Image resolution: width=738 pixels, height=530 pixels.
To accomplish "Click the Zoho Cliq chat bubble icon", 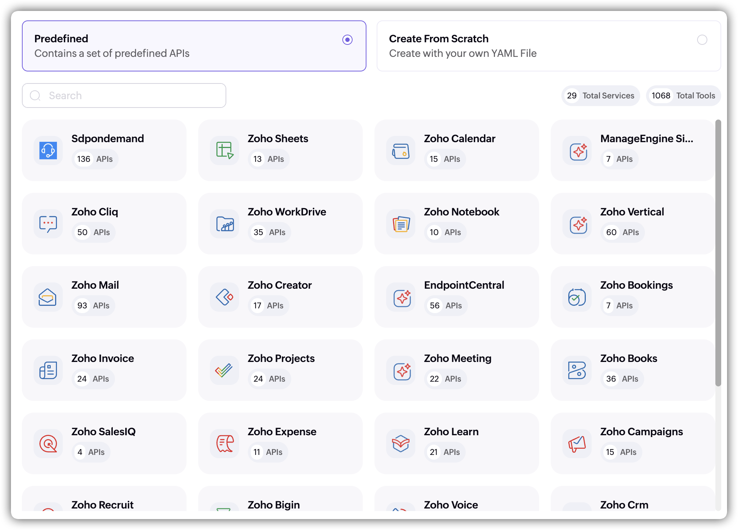I will (48, 223).
